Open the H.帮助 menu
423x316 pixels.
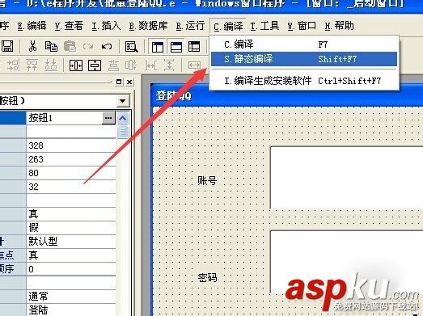pyautogui.click(x=339, y=26)
